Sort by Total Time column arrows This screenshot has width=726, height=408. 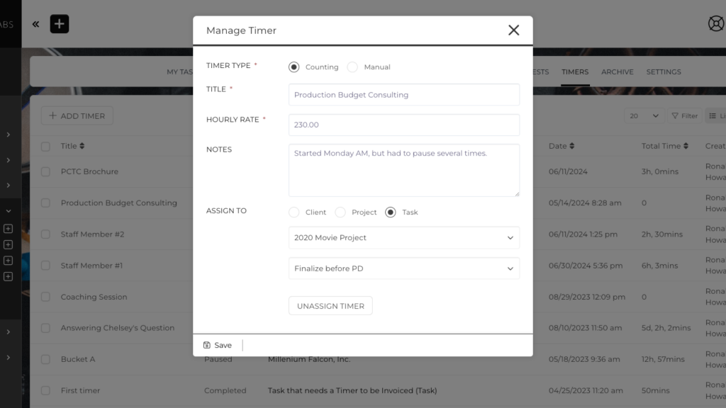point(686,146)
